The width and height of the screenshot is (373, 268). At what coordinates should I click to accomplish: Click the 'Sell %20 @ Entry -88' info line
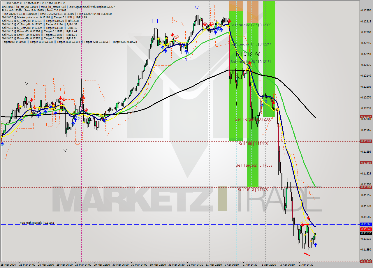(x=38, y=38)
